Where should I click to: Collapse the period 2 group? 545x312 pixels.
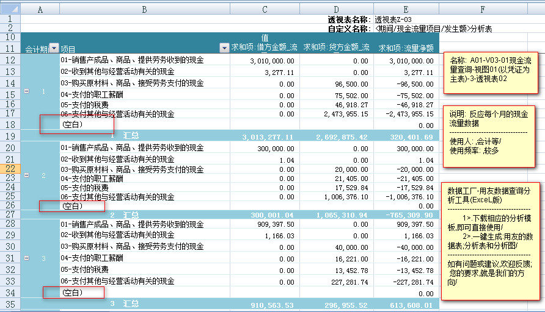(x=26, y=175)
